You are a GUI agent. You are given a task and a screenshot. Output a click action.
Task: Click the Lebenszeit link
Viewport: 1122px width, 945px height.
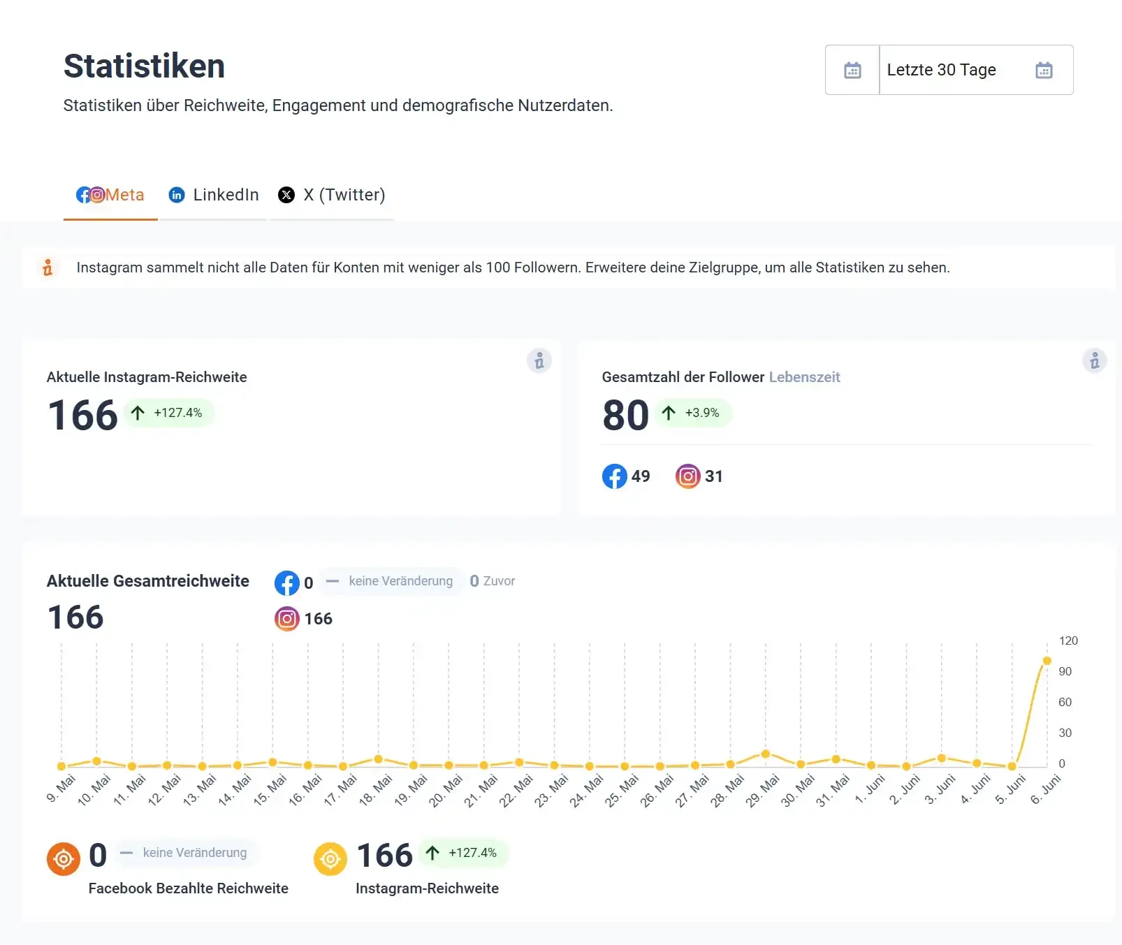pyautogui.click(x=804, y=377)
